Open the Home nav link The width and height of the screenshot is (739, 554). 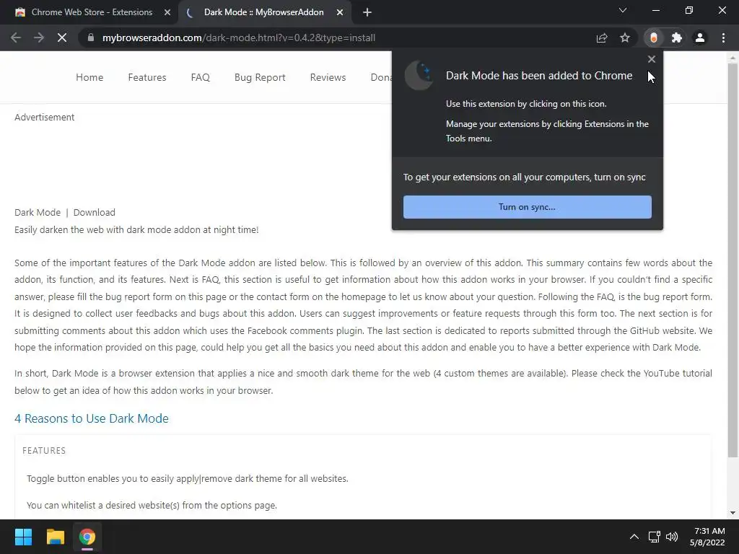[89, 77]
